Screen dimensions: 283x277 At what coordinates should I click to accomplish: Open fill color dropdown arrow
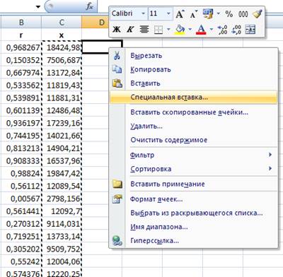point(190,30)
